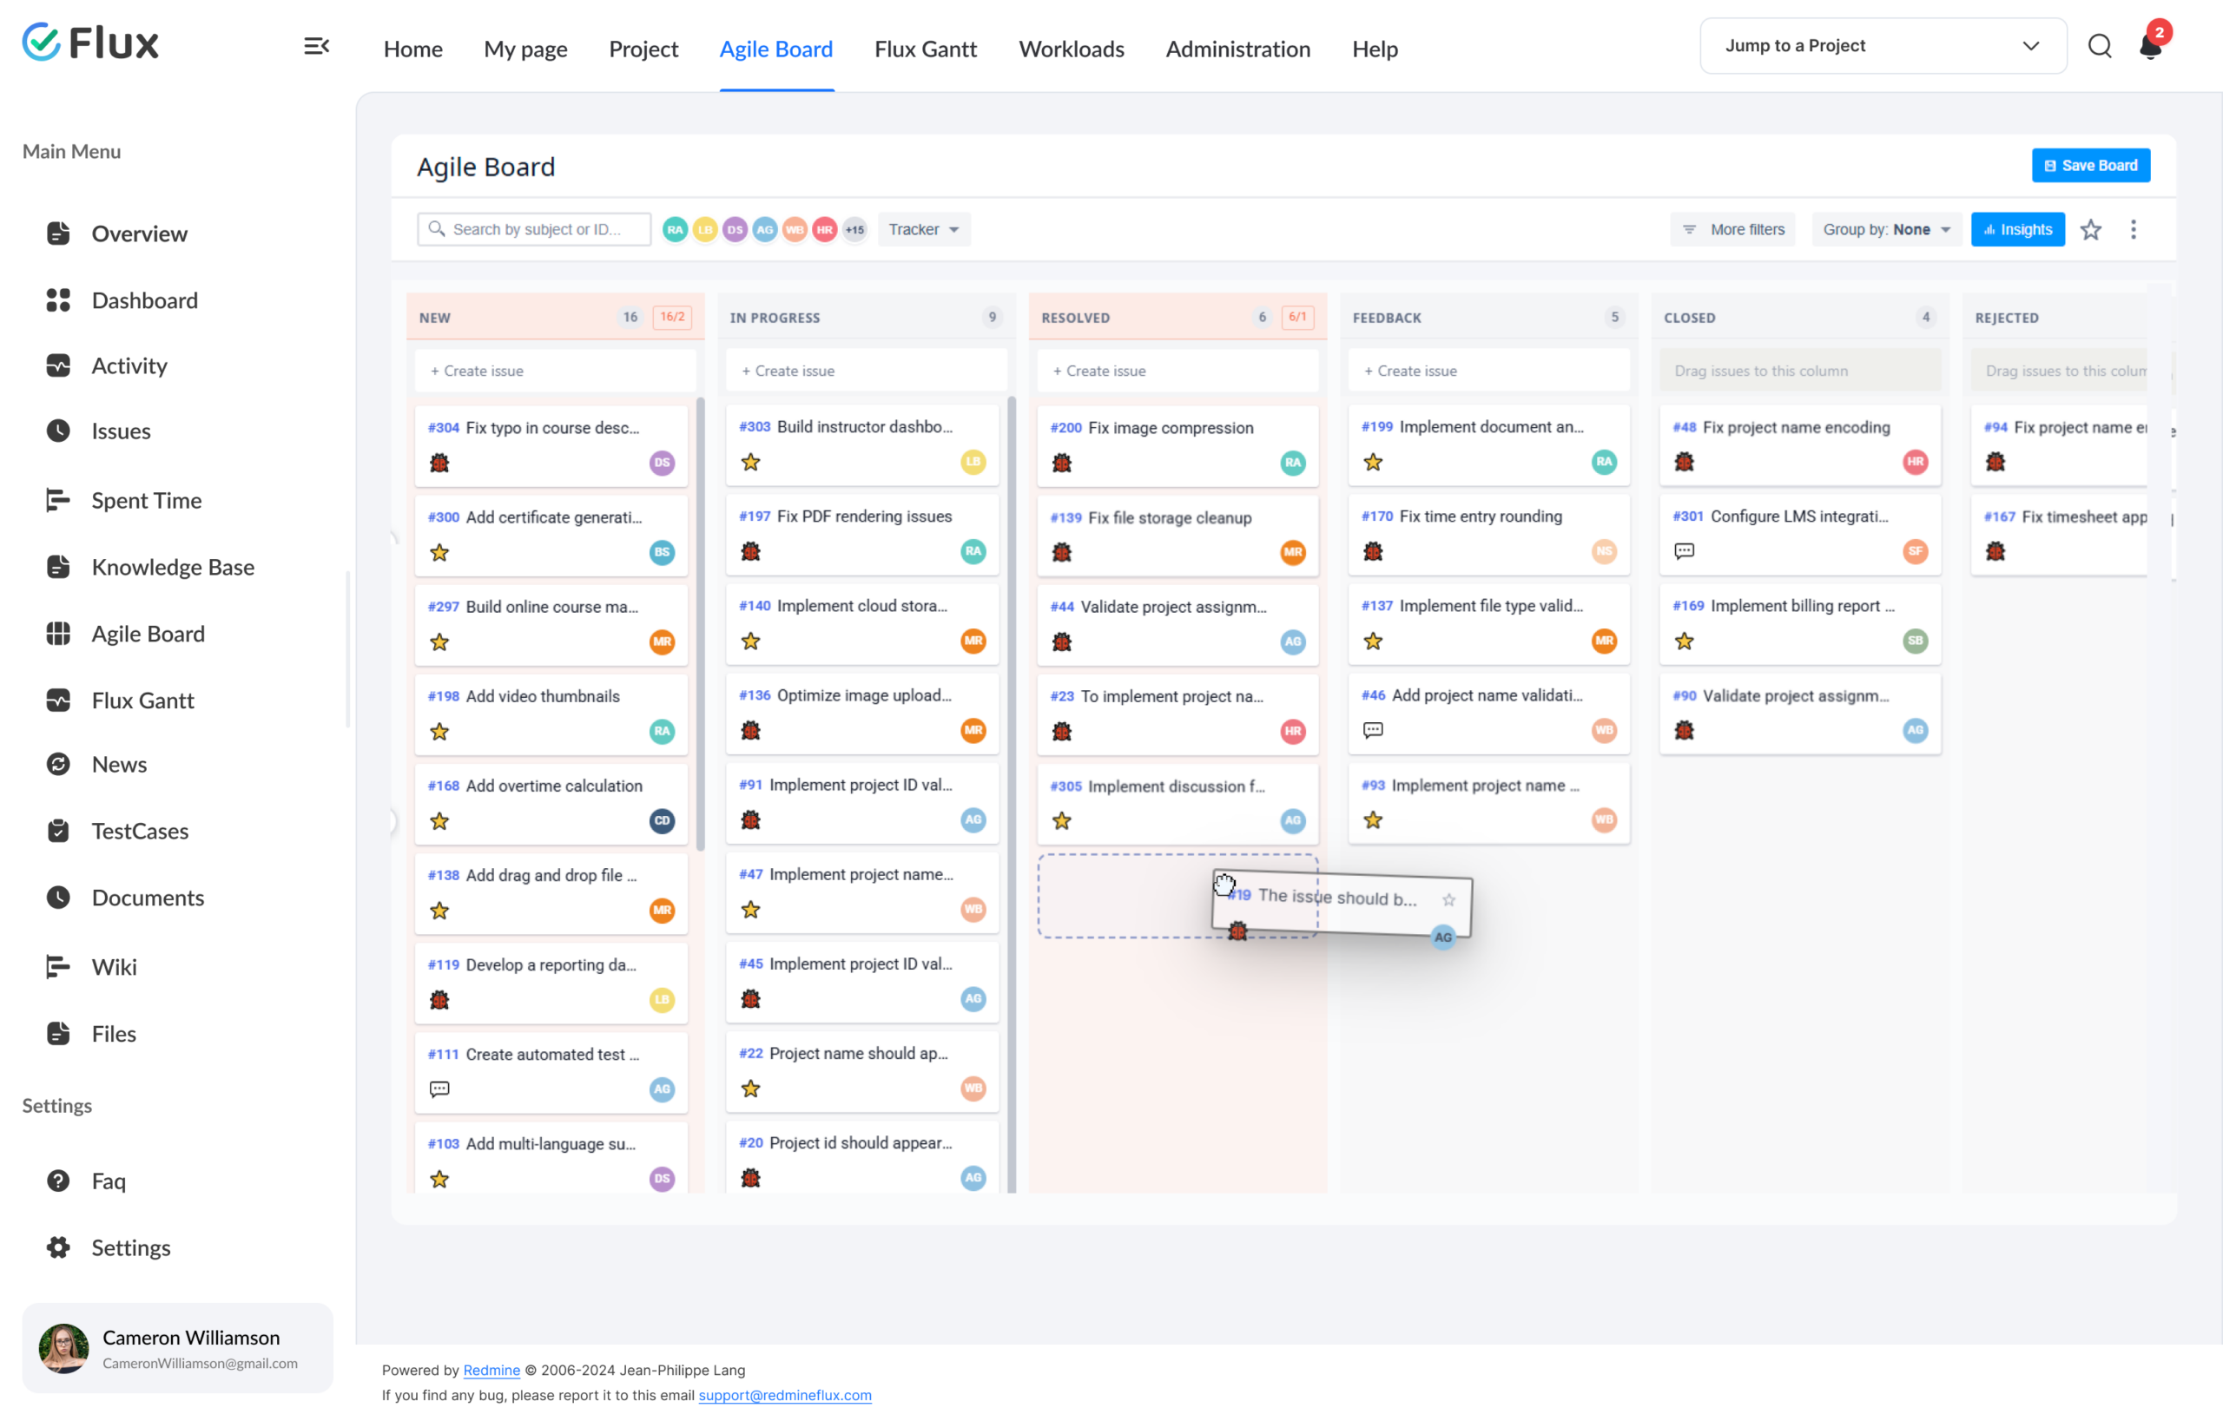This screenshot has width=2223, height=1421.
Task: Open the Workloads menu item
Action: pyautogui.click(x=1071, y=49)
